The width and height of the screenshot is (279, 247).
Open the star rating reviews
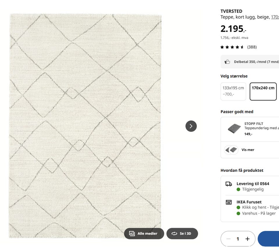click(232, 47)
